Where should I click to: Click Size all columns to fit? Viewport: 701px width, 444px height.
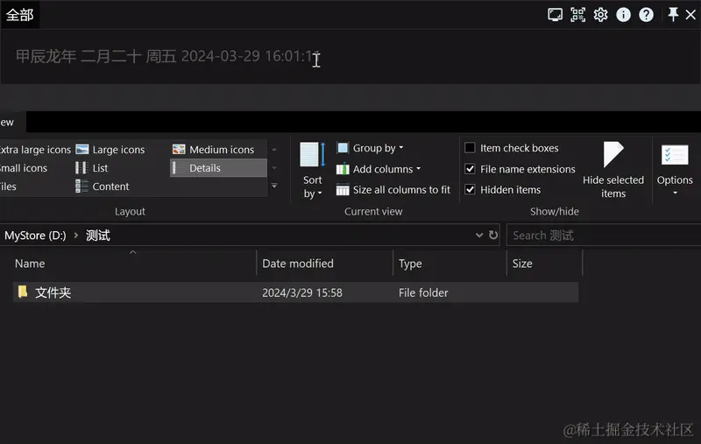click(x=393, y=190)
